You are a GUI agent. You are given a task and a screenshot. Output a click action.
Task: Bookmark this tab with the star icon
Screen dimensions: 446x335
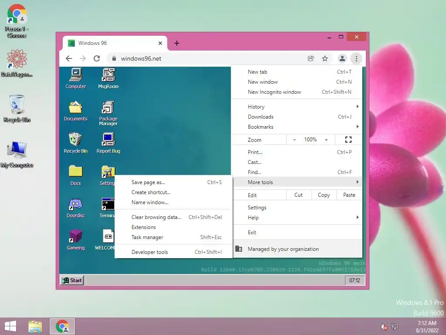point(325,58)
